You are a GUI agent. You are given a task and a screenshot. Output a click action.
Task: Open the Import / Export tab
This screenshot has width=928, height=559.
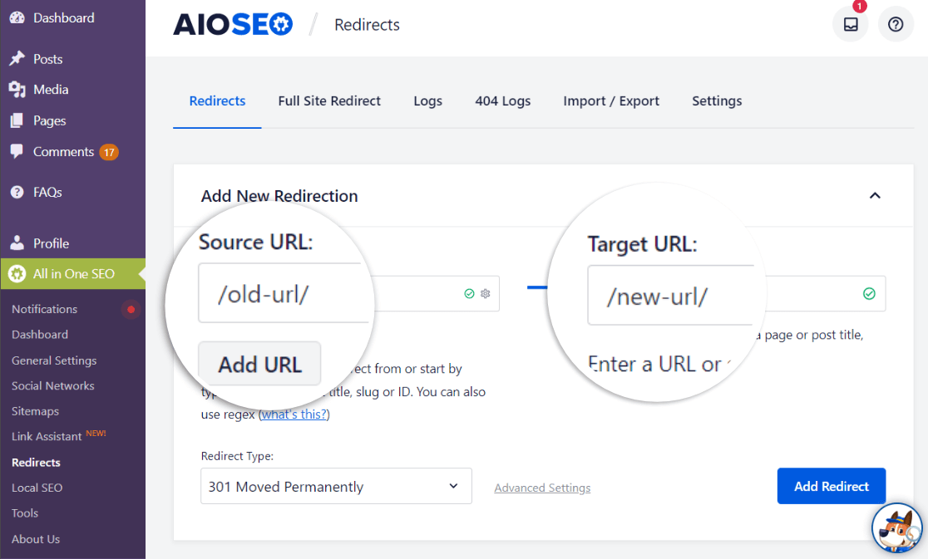pyautogui.click(x=611, y=101)
